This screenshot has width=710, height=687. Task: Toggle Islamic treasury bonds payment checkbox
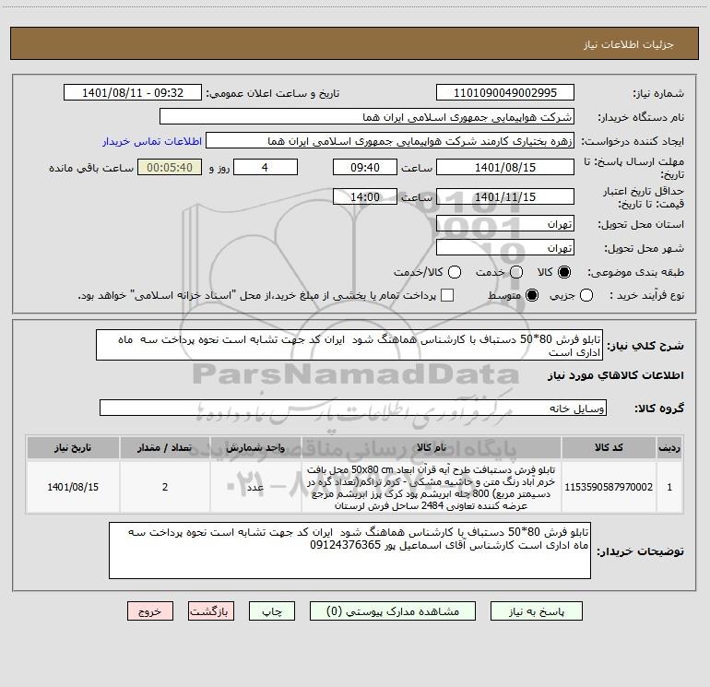click(447, 295)
